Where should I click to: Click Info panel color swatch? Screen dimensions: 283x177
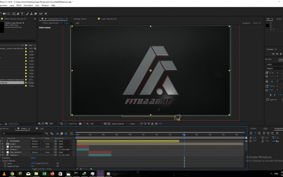tap(268, 26)
